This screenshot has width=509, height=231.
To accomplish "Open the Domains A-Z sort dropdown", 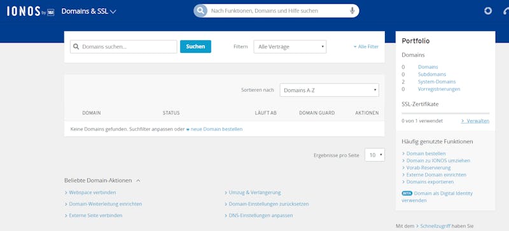I will (x=329, y=90).
